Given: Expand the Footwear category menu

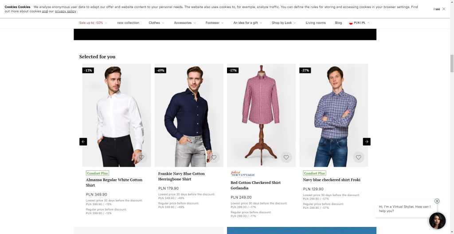Looking at the screenshot, I should coord(214,23).
